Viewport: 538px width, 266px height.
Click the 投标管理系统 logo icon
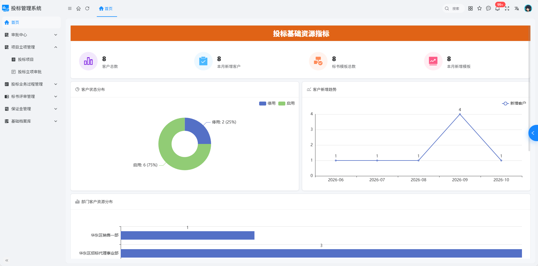[5, 8]
